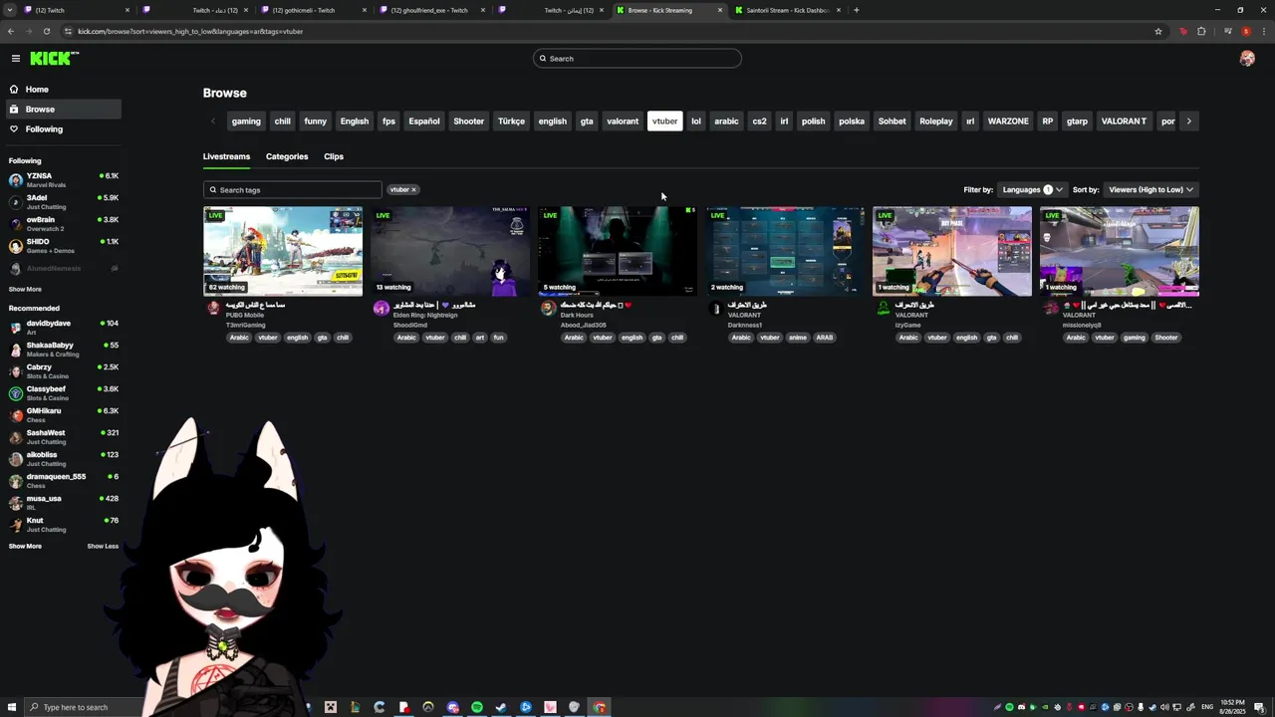Open the Kick hamburger sidebar menu
This screenshot has width=1275, height=717.
click(x=16, y=59)
